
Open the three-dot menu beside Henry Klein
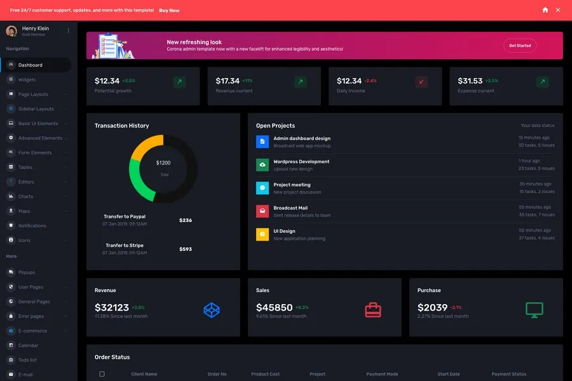[69, 30]
